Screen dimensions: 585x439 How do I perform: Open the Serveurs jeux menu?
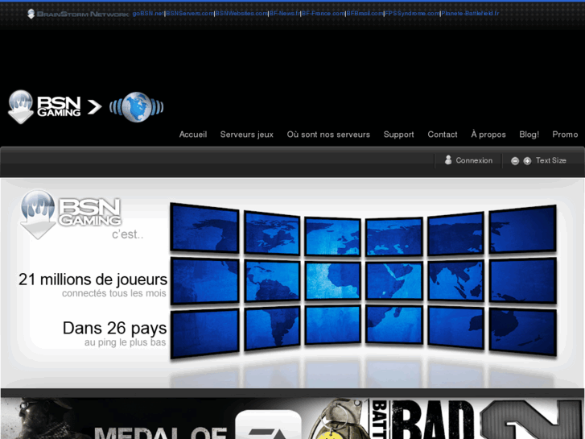246,135
